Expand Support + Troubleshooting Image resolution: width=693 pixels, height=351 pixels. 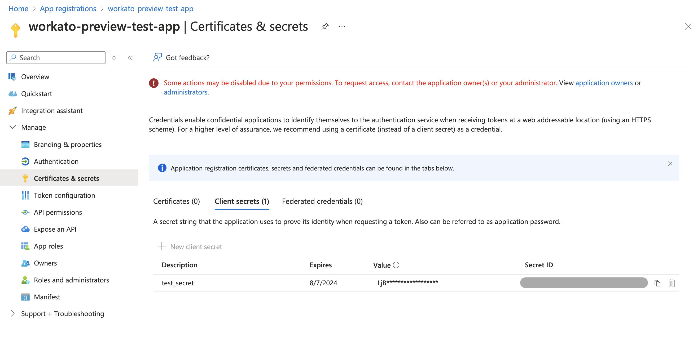[x=13, y=313]
